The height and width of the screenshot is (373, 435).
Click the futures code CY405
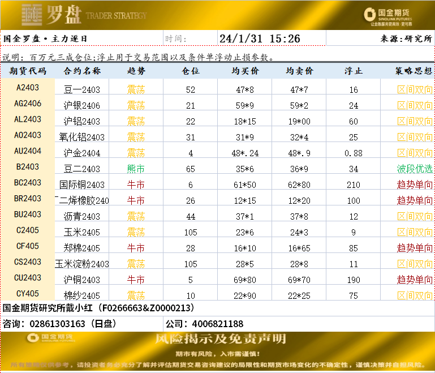[28, 293]
